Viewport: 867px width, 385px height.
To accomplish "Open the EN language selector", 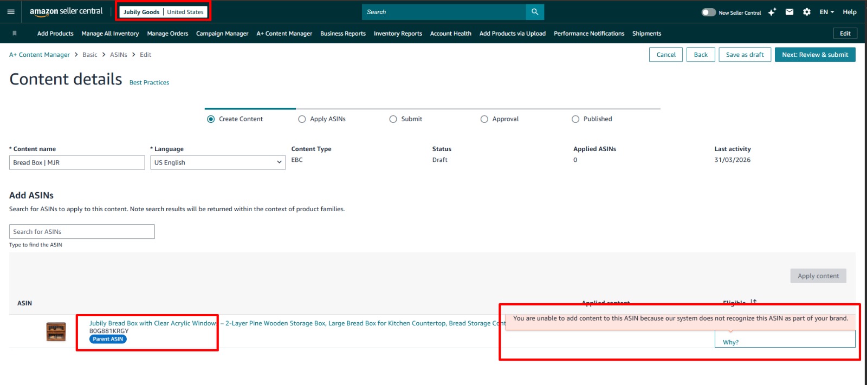I will coord(826,12).
